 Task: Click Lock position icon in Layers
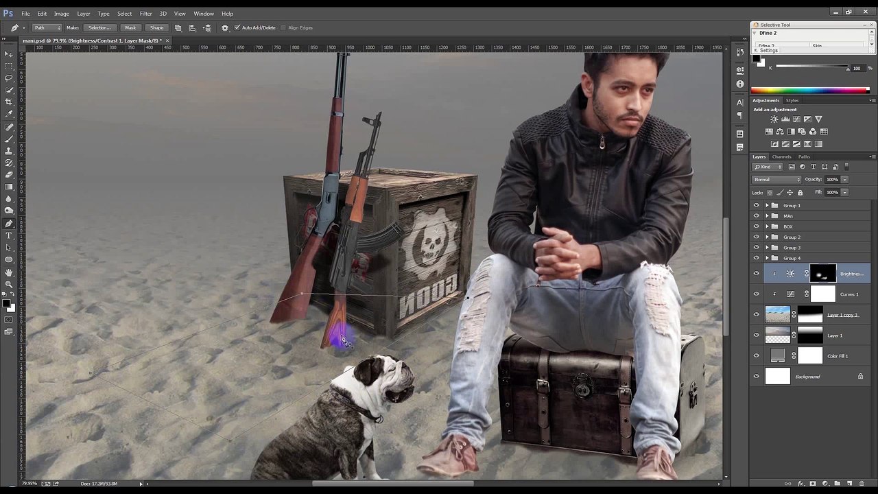tap(790, 192)
